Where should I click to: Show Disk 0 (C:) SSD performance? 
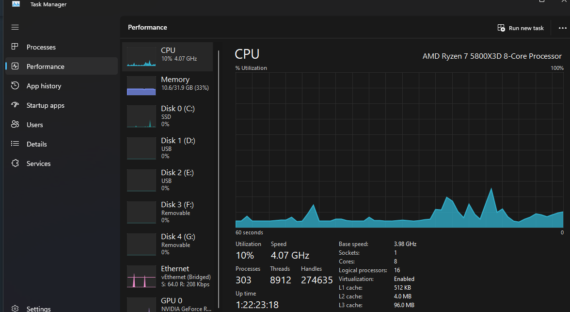[168, 116]
